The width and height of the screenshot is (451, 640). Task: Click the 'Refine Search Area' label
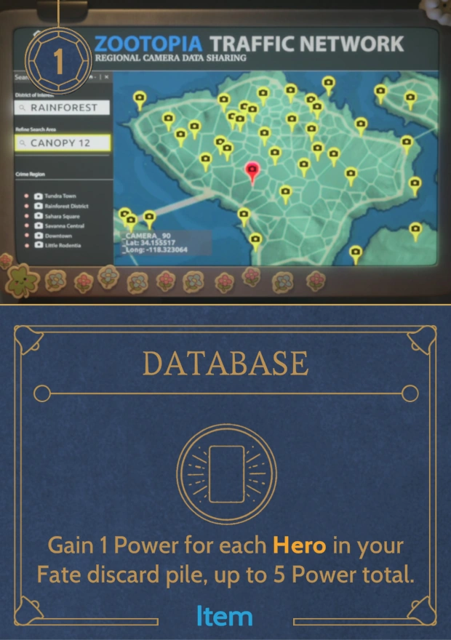pyautogui.click(x=36, y=129)
